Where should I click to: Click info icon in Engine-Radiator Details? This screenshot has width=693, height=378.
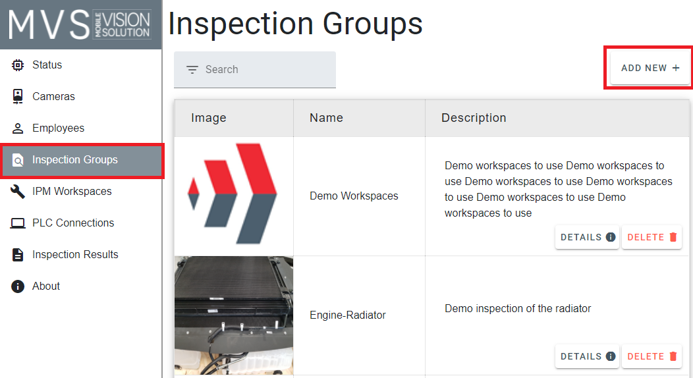click(x=611, y=356)
